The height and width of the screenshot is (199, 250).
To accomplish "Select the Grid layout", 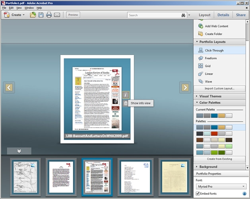I will 219,66.
